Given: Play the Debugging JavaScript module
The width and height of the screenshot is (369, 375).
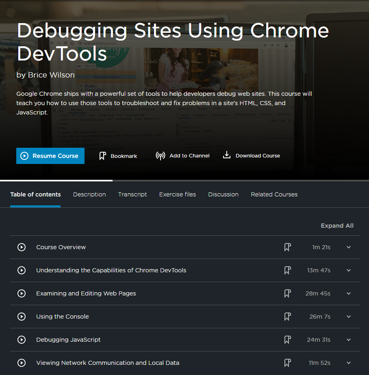Looking at the screenshot, I should [22, 340].
